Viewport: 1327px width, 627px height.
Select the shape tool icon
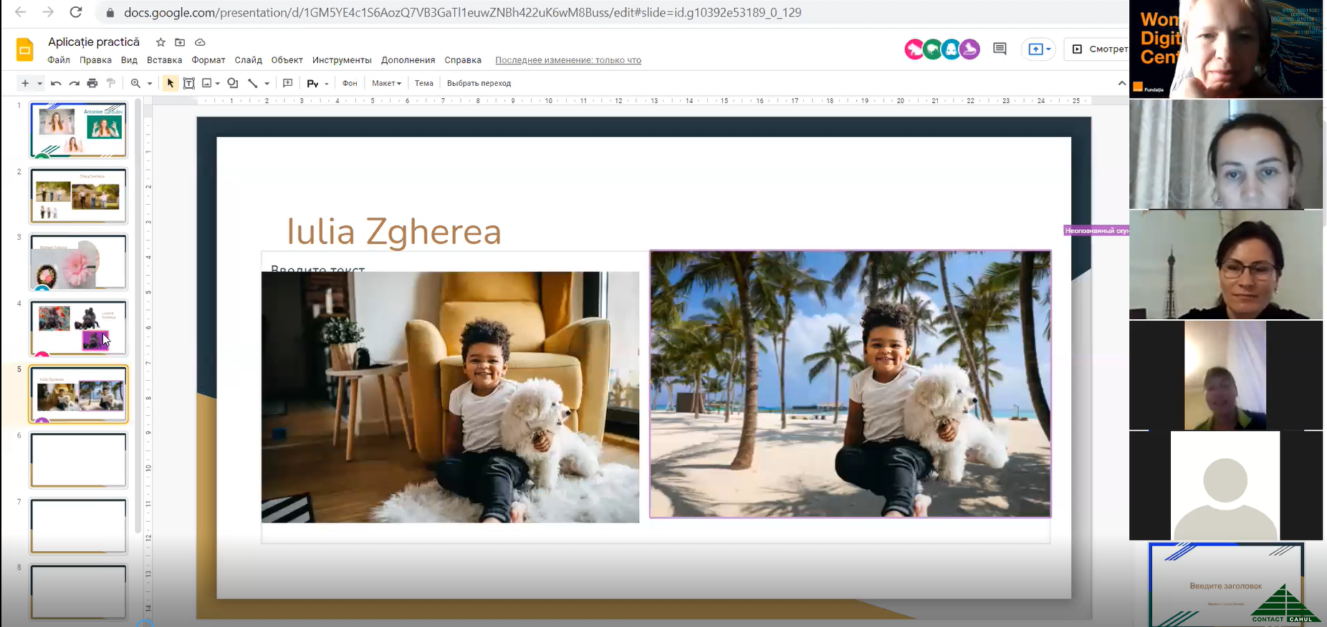pos(233,83)
